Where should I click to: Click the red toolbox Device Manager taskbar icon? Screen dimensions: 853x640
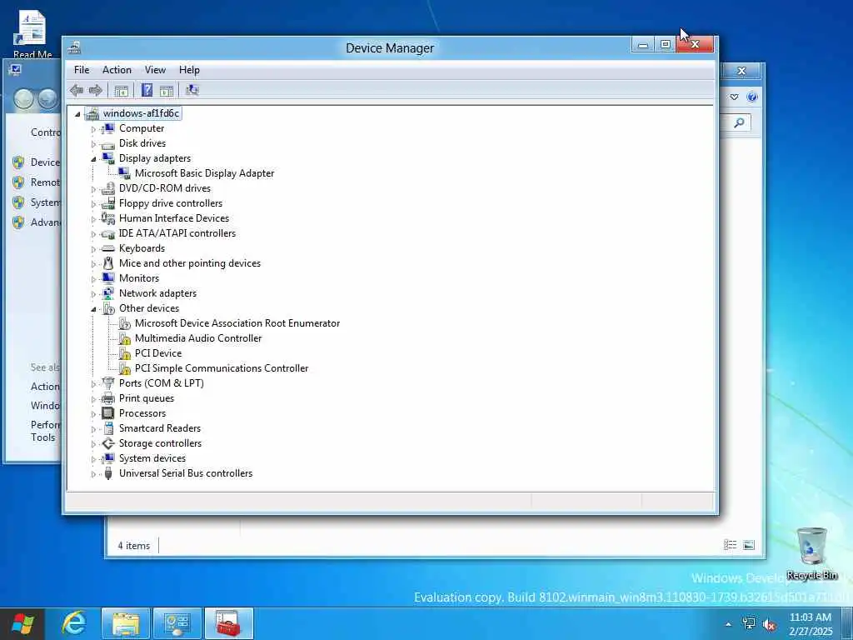(x=228, y=623)
